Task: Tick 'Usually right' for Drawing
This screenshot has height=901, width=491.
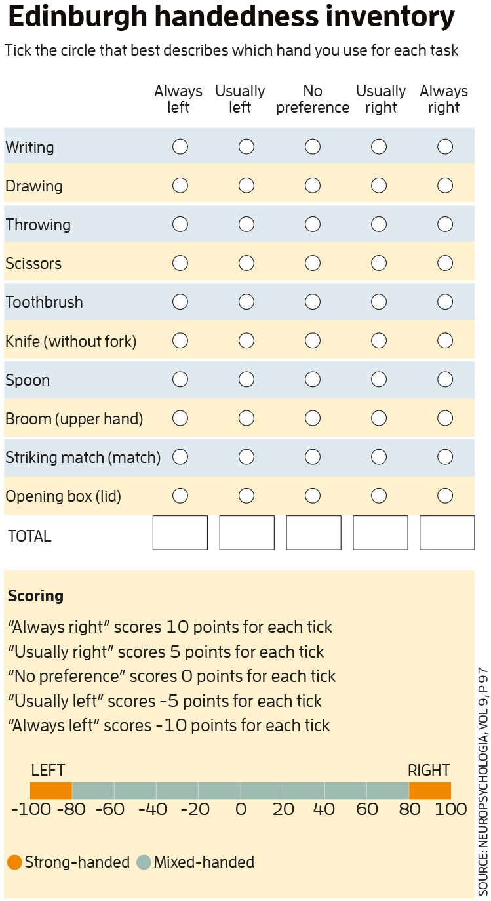Action: coord(379,186)
